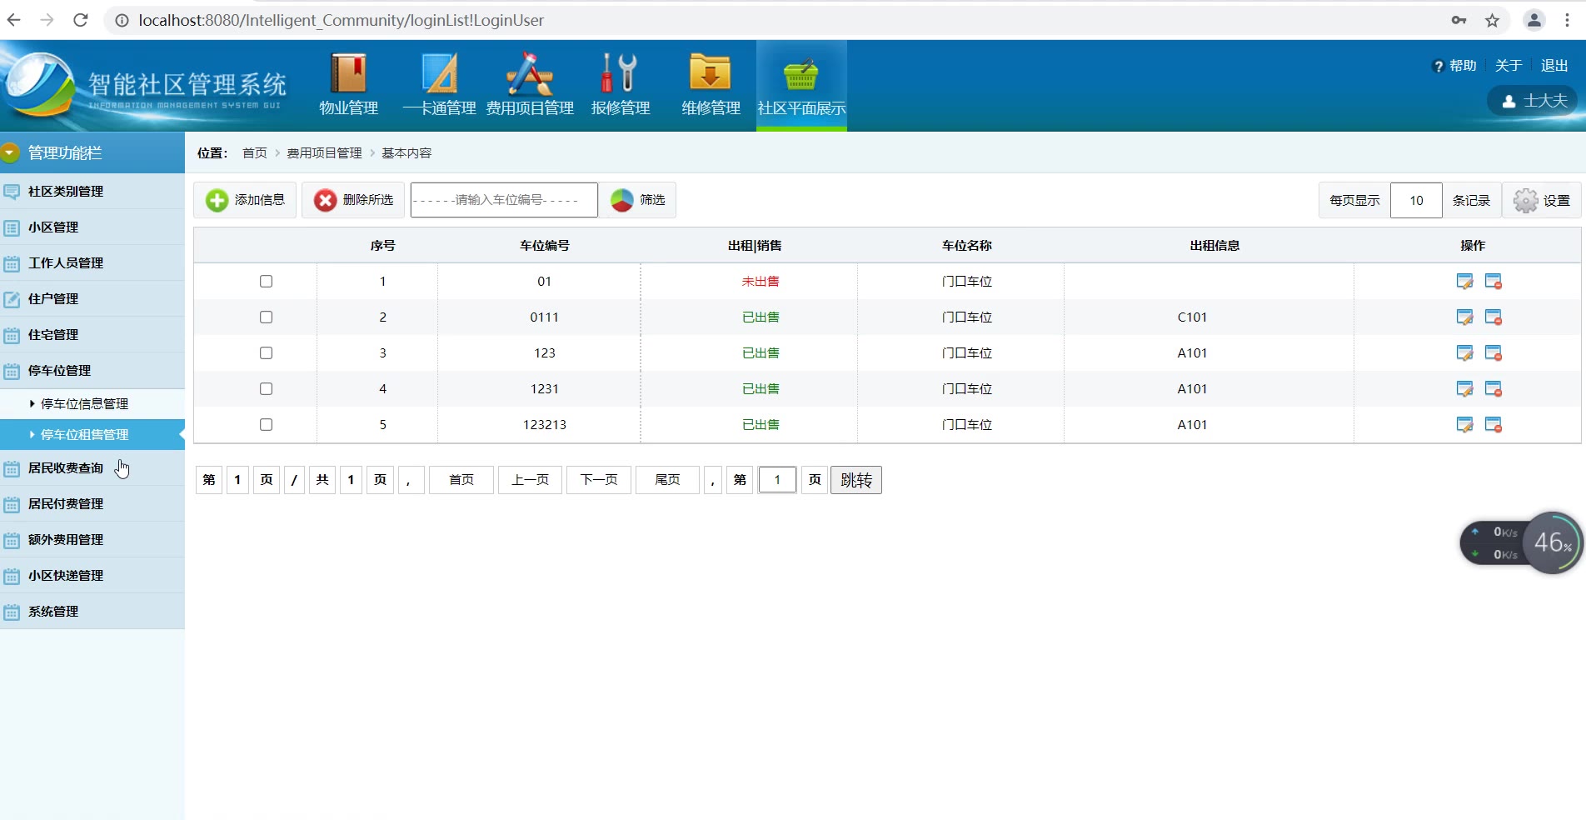Check the checkbox for row 01
This screenshot has height=820, width=1586.
tap(266, 282)
